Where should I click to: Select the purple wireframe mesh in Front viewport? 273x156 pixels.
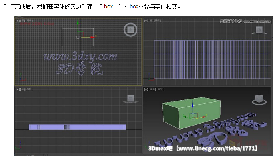pos(212,59)
